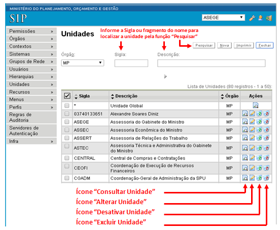Open the wrench configuration icon in header
The height and width of the screenshot is (230, 280).
[252, 18]
